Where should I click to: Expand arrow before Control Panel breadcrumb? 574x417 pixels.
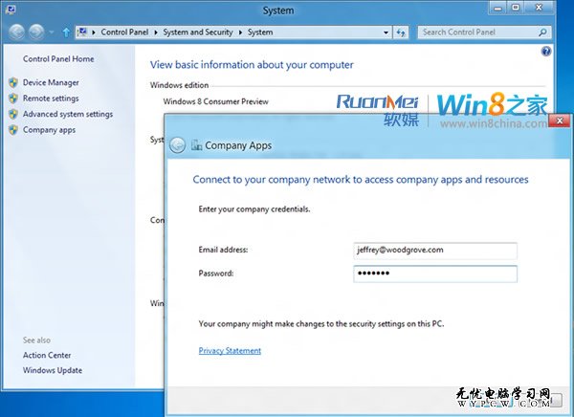click(x=94, y=33)
